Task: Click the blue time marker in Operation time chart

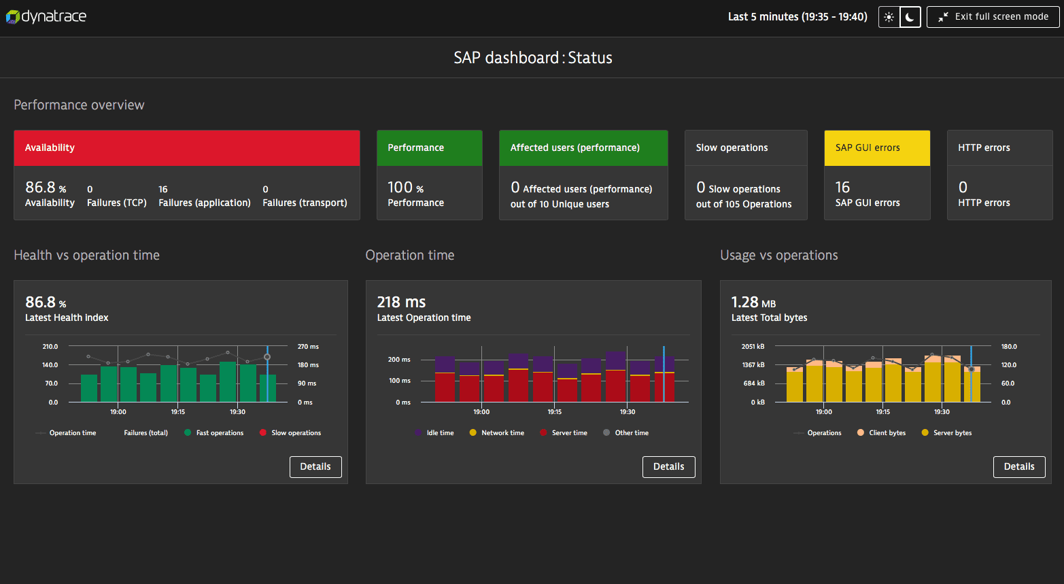Action: pos(664,374)
